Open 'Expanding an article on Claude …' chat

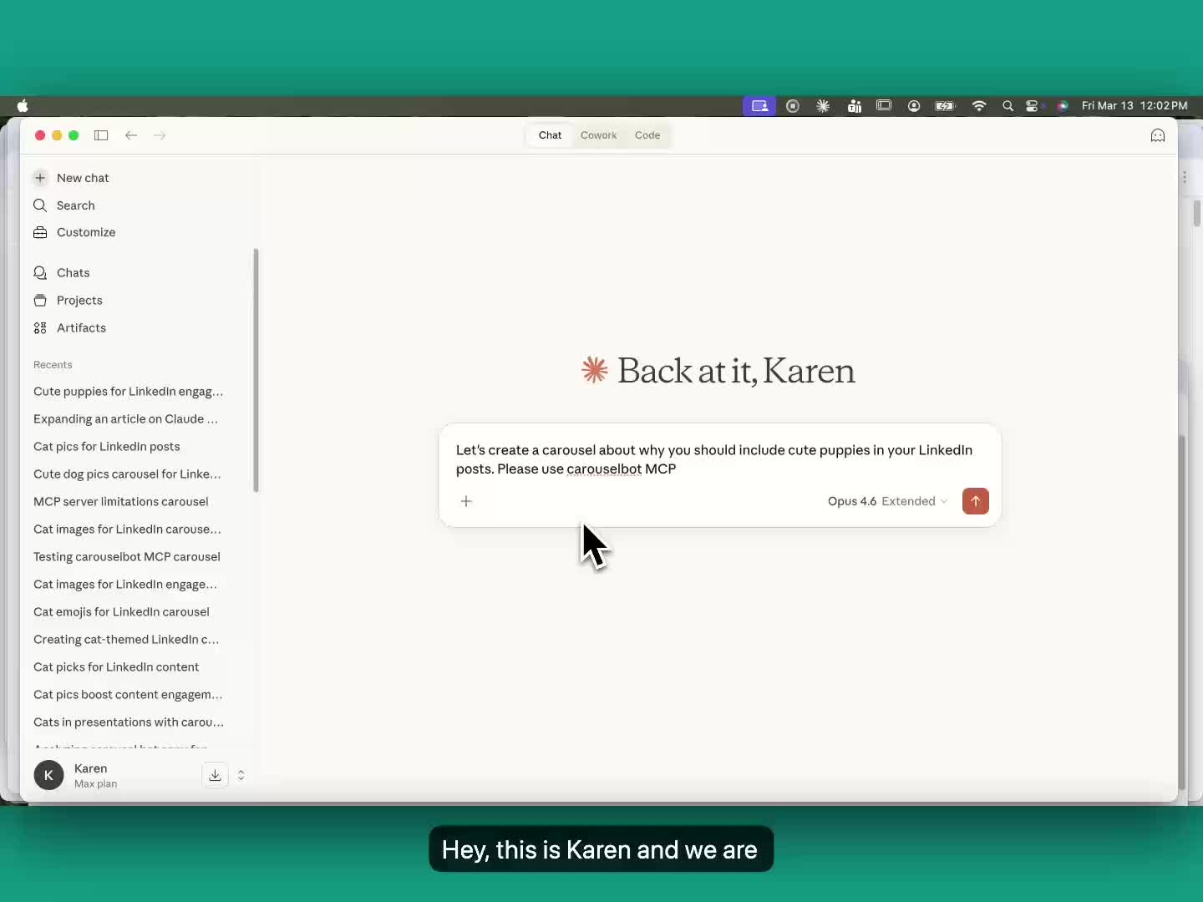pos(125,419)
